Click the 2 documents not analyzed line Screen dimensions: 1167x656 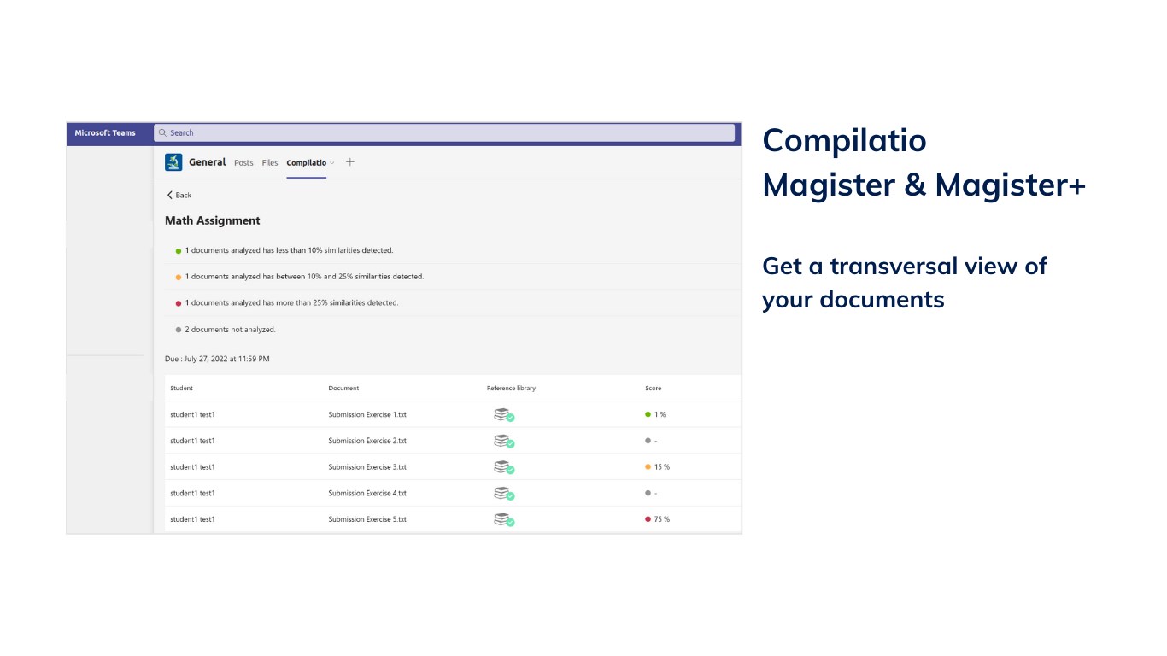pyautogui.click(x=230, y=330)
